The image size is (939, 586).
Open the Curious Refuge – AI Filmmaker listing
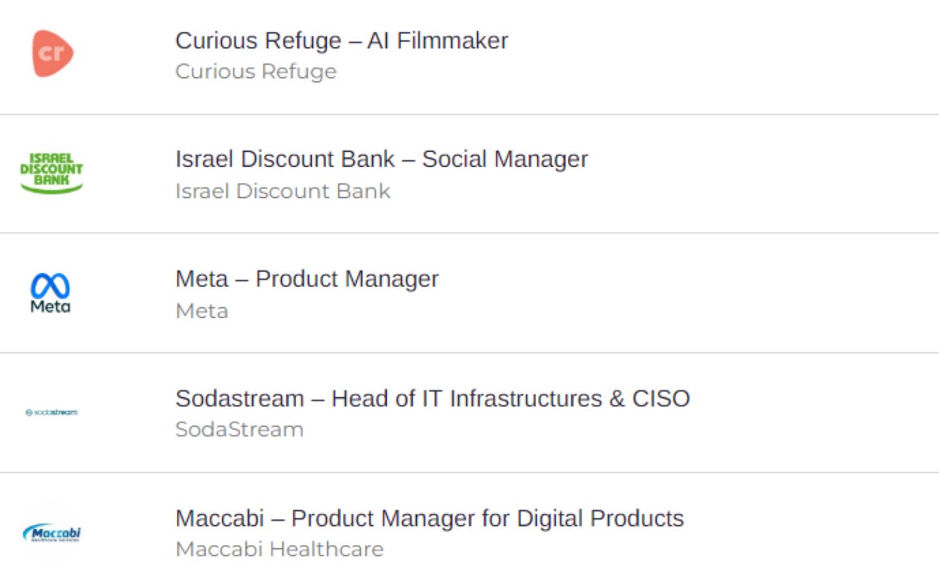342,40
